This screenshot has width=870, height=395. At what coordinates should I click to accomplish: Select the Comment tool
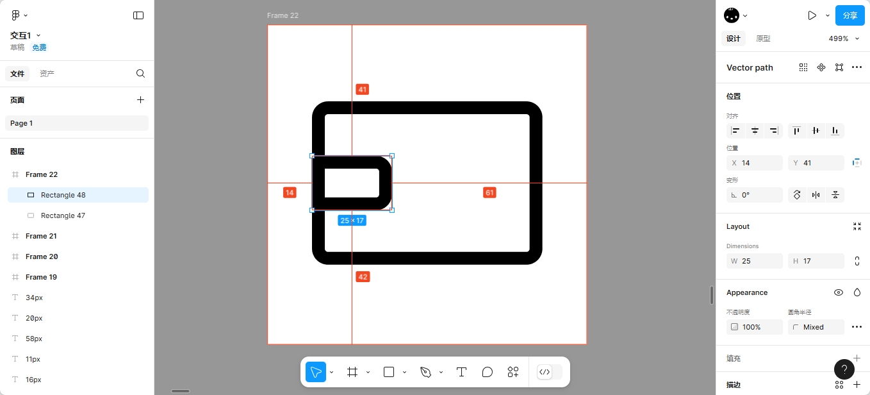487,372
